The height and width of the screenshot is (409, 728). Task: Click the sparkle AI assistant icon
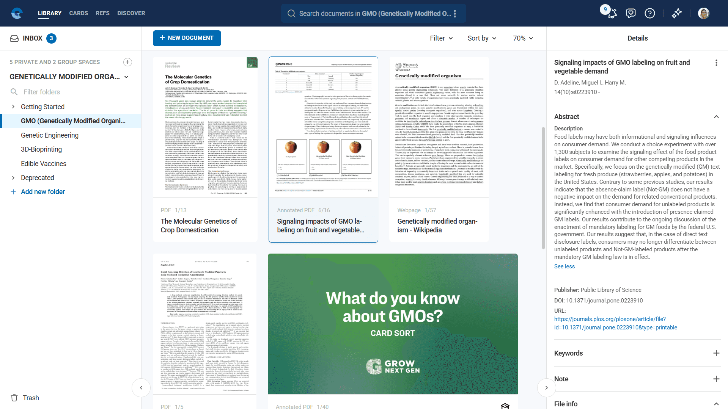click(677, 14)
